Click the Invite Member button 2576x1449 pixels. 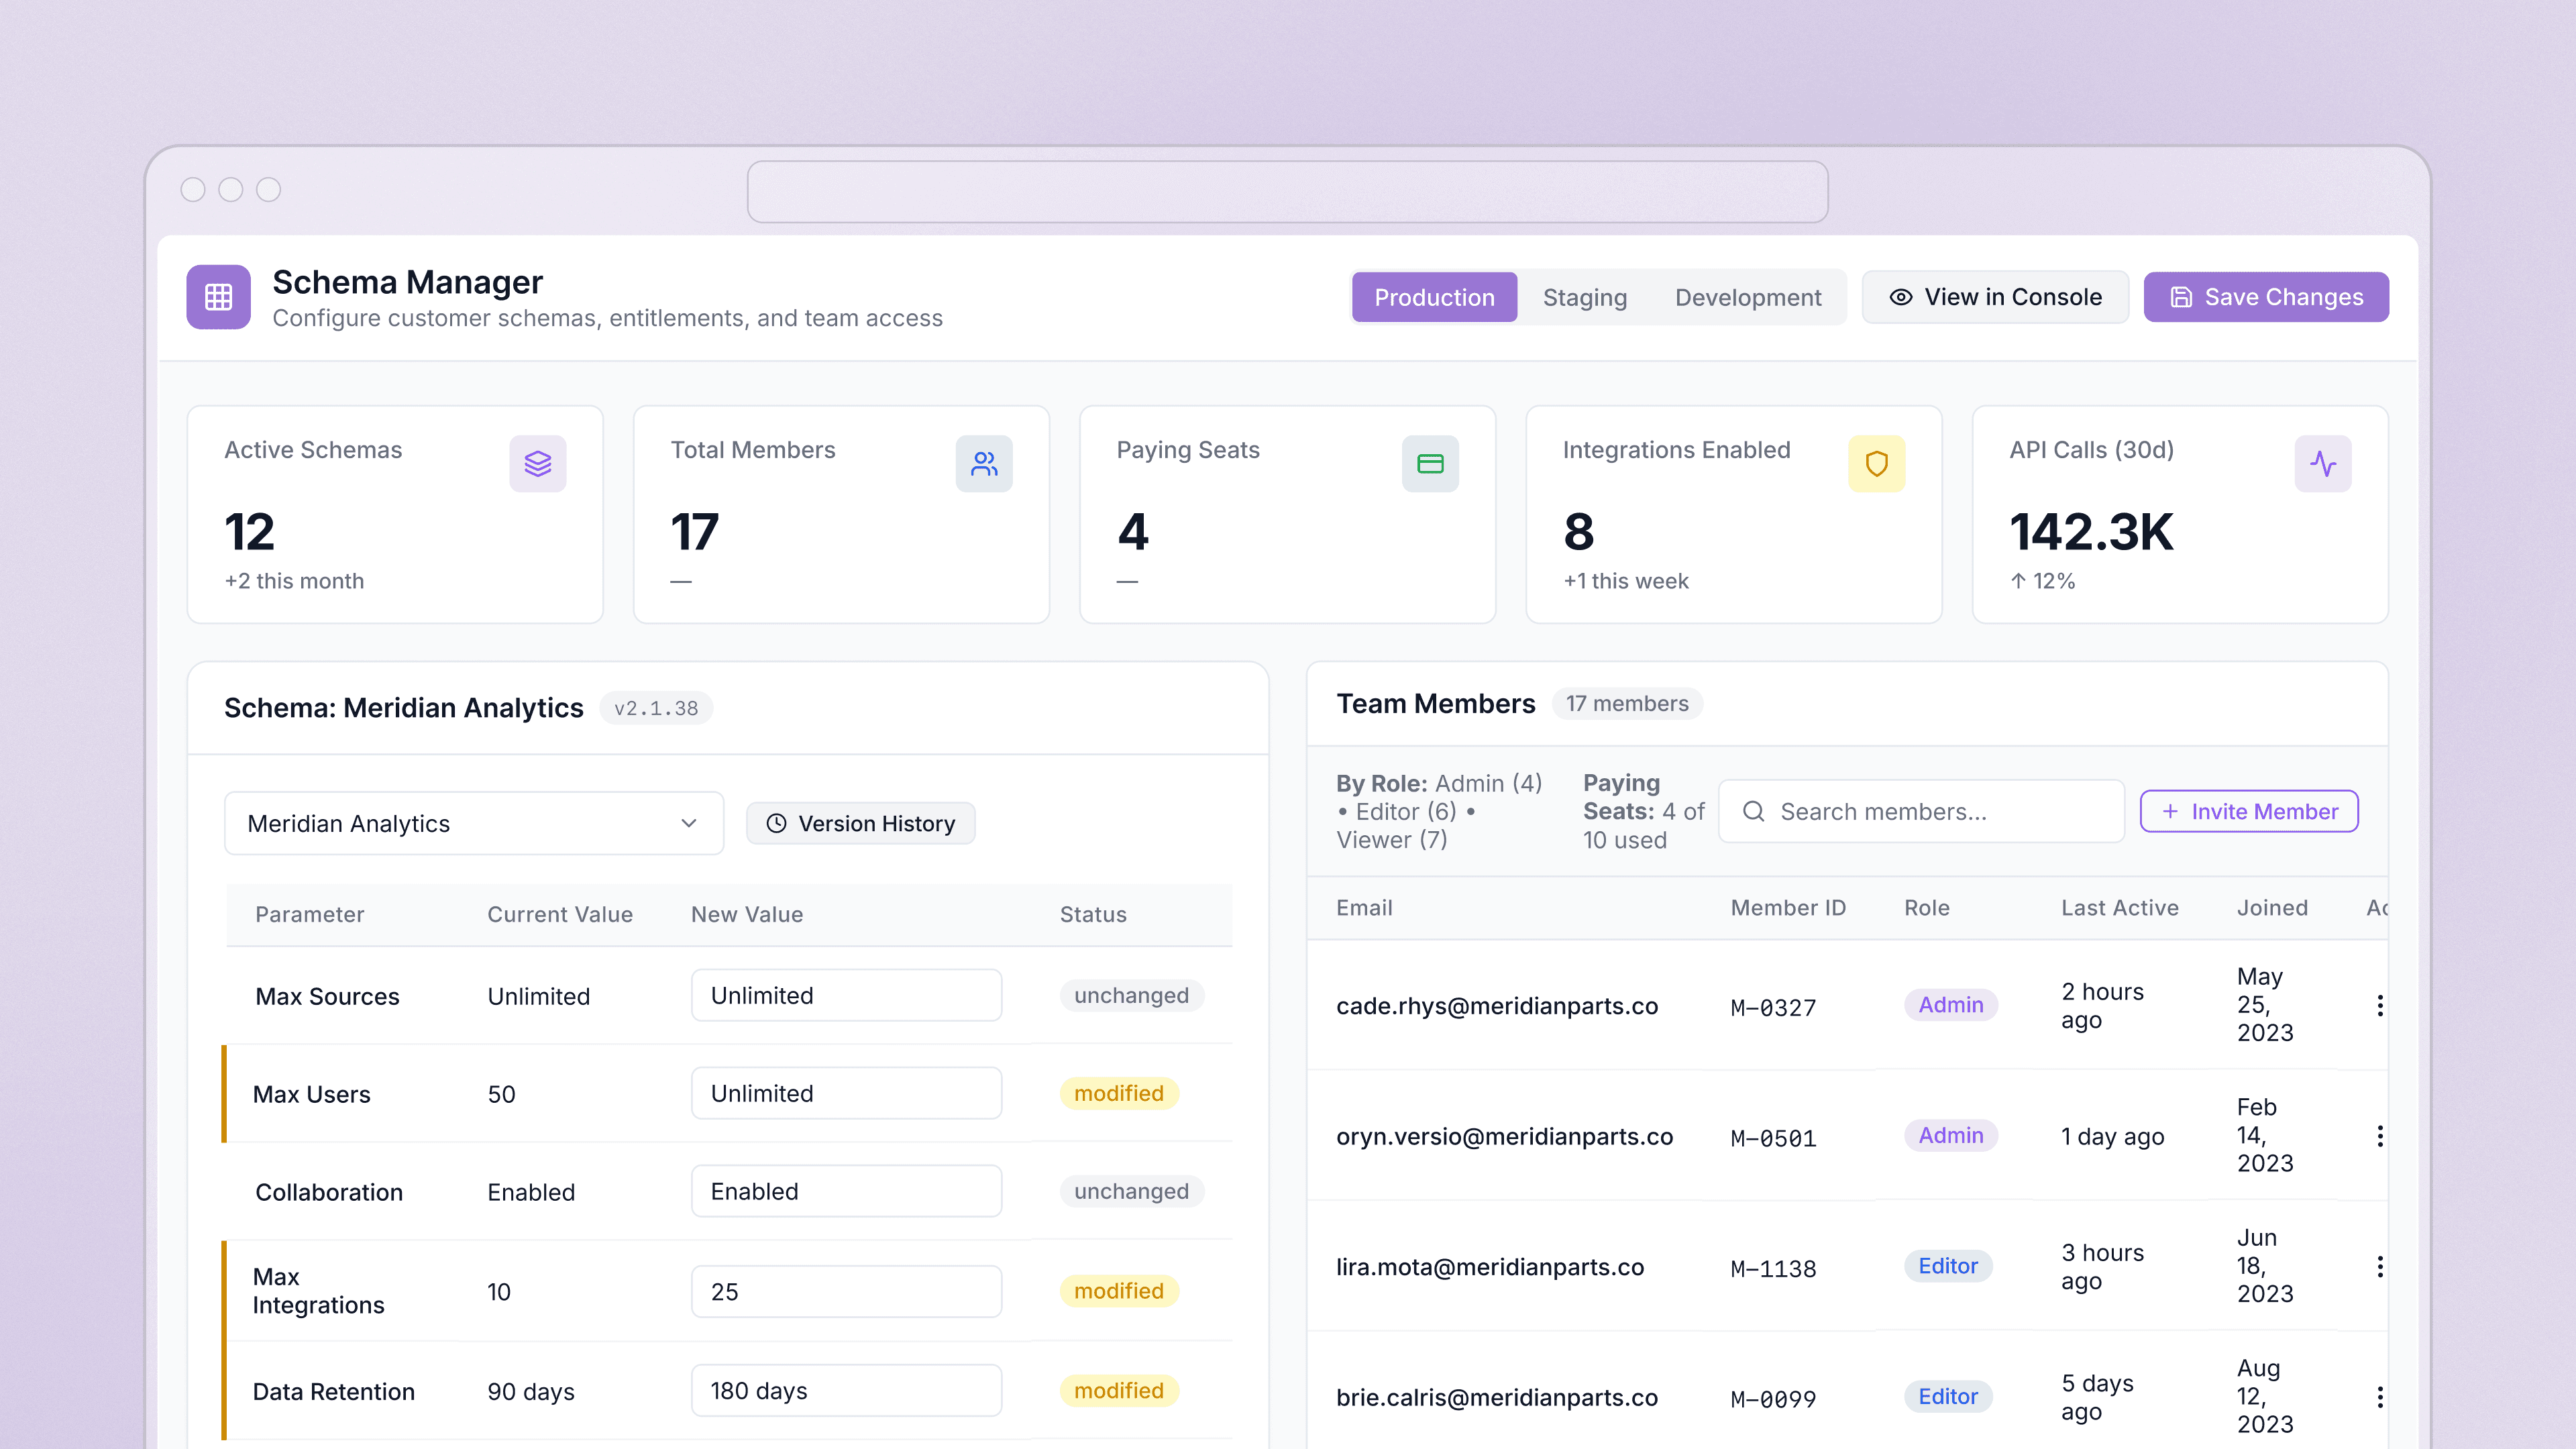2249,811
